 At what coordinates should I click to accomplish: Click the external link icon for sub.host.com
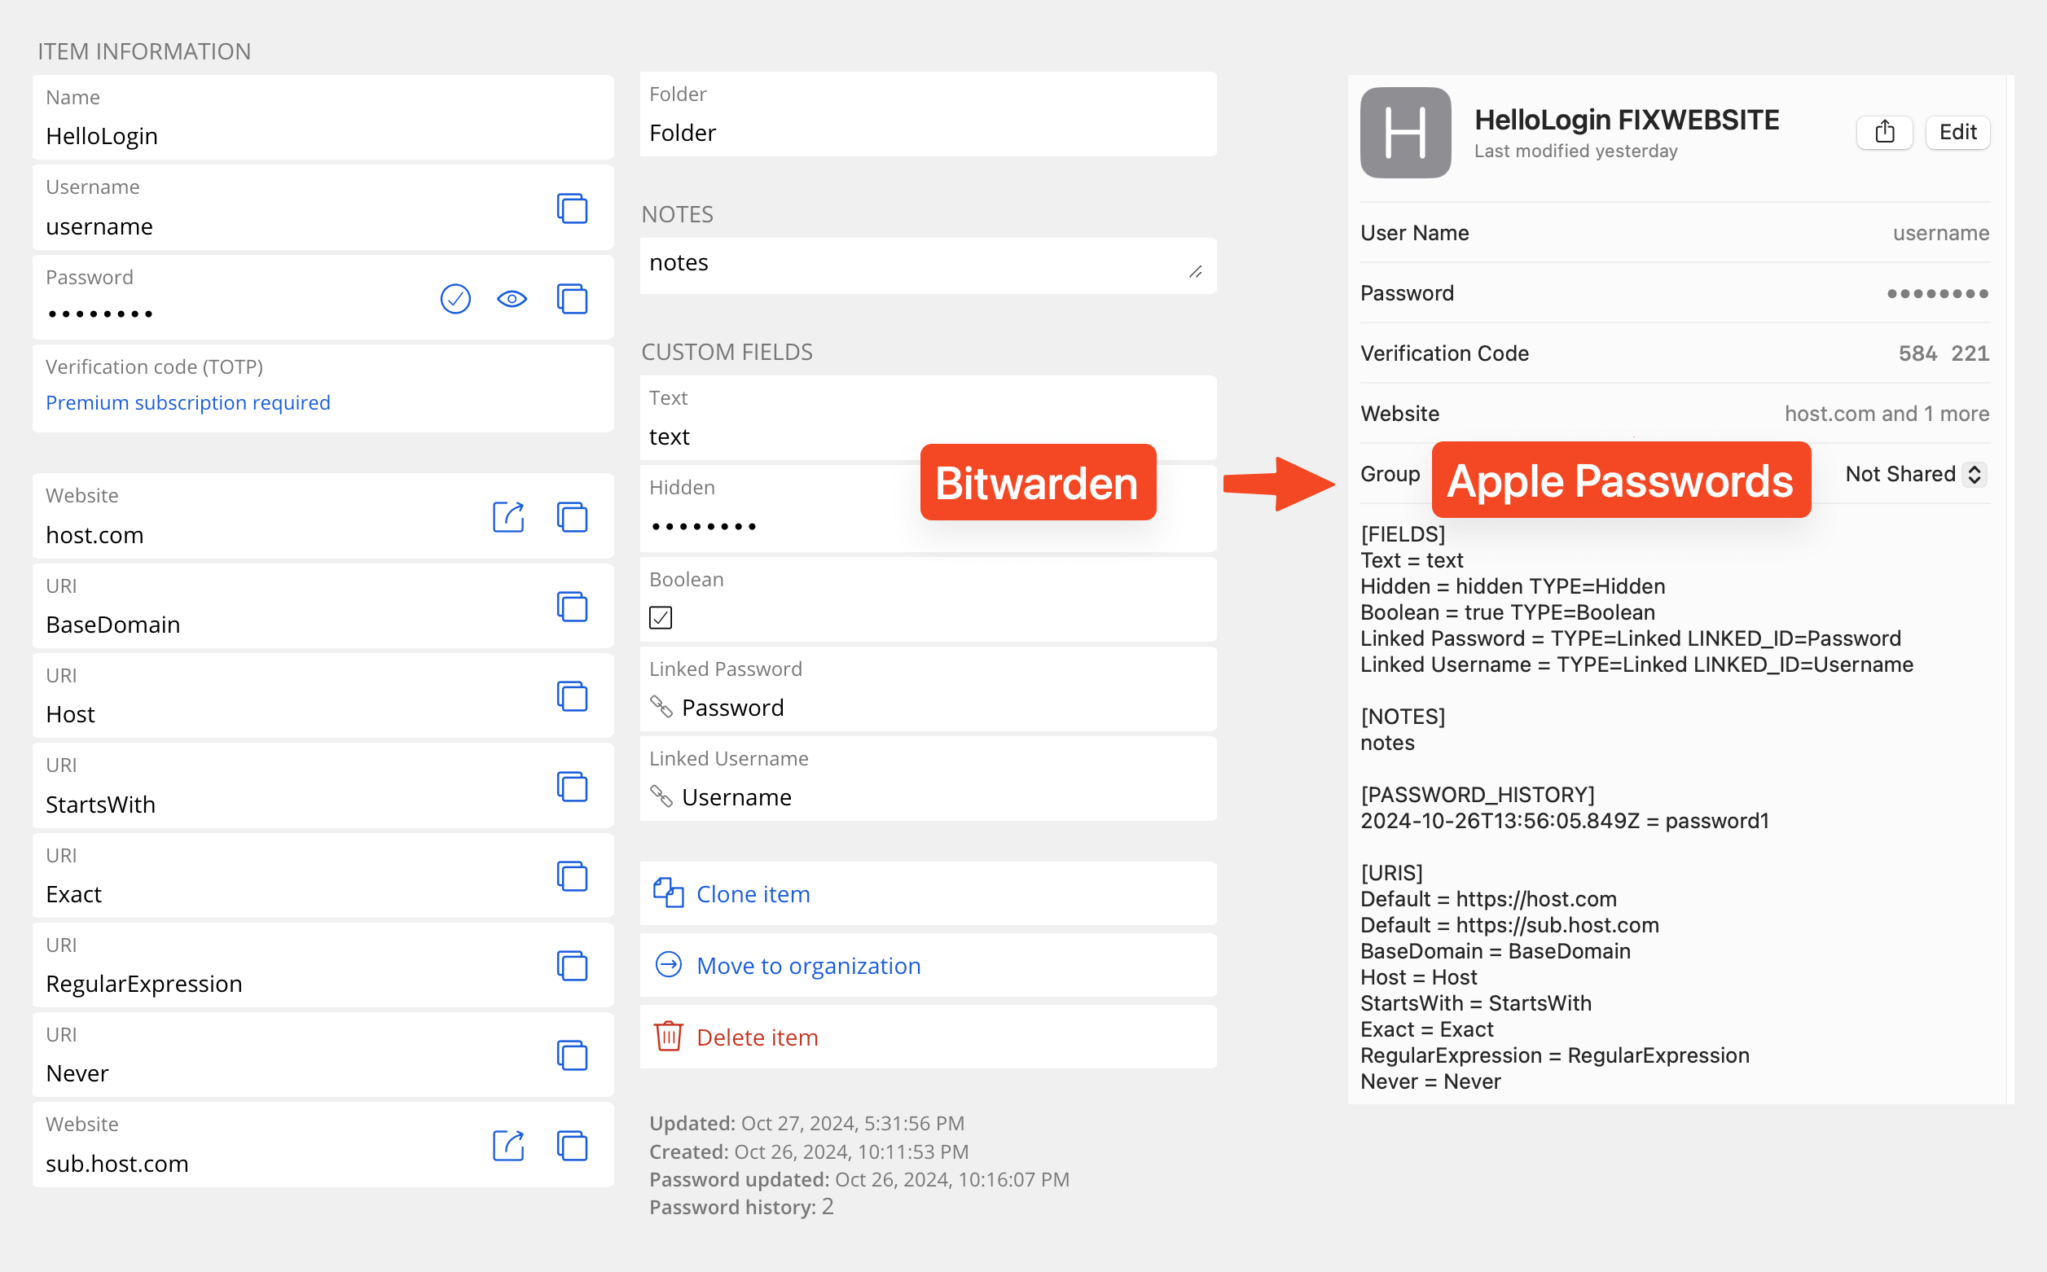click(508, 1143)
